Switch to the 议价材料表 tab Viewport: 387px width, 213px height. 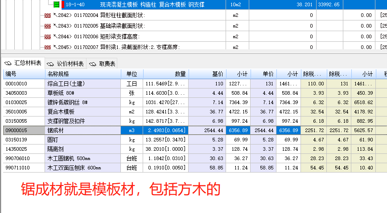tap(66, 64)
